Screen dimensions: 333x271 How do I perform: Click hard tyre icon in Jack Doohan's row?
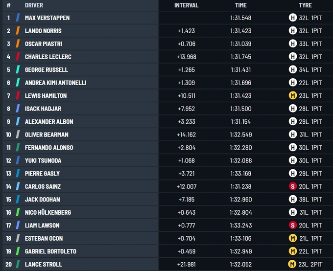pyautogui.click(x=293, y=199)
